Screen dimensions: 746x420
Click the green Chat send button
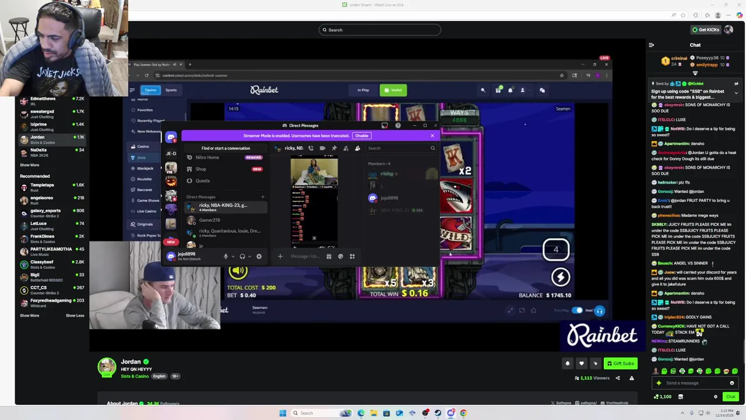[x=730, y=397]
